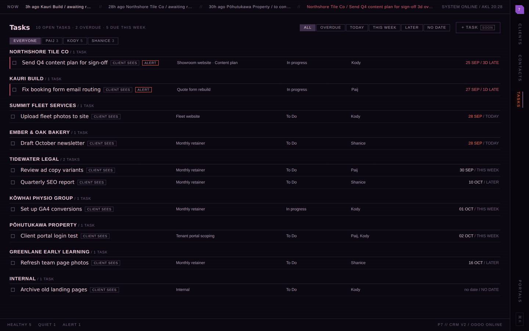
Task: Open the purple notification badge showing 7
Action: (519, 10)
